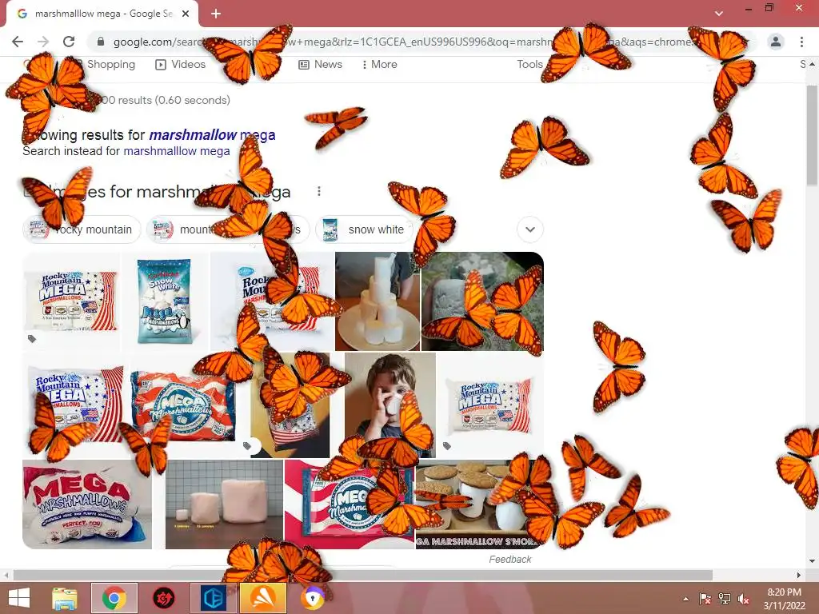819x614 pixels.
Task: Open the product tag on first Rocky Mountain image
Action: (x=32, y=339)
